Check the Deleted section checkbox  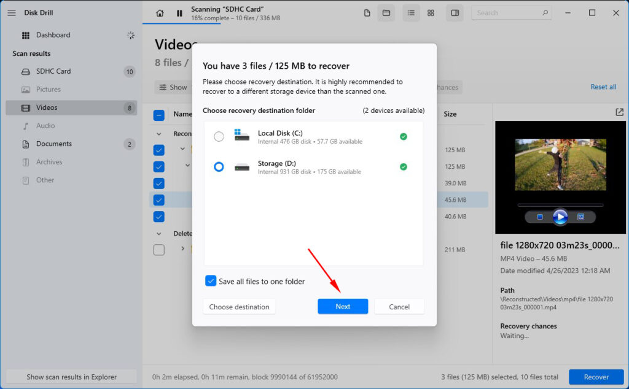(x=158, y=250)
